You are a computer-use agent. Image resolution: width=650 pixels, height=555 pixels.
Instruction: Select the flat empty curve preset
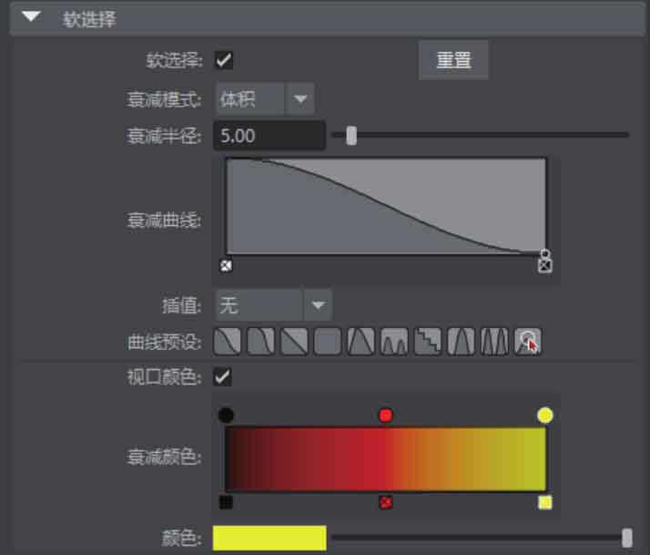[328, 342]
